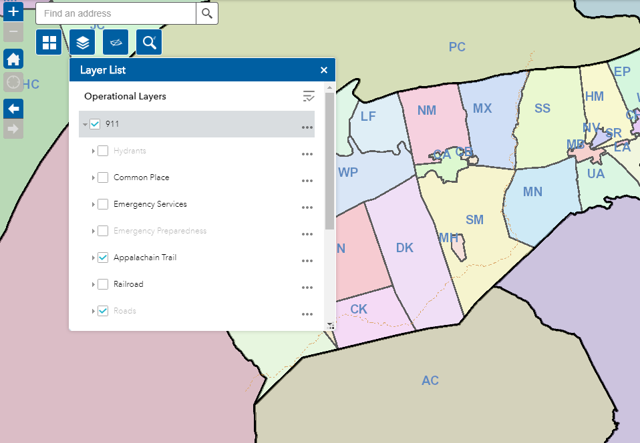Open more options for Roads layer

307,315
